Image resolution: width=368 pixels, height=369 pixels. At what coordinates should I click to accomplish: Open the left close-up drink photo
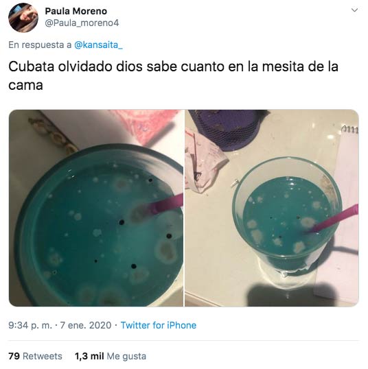[x=96, y=208]
